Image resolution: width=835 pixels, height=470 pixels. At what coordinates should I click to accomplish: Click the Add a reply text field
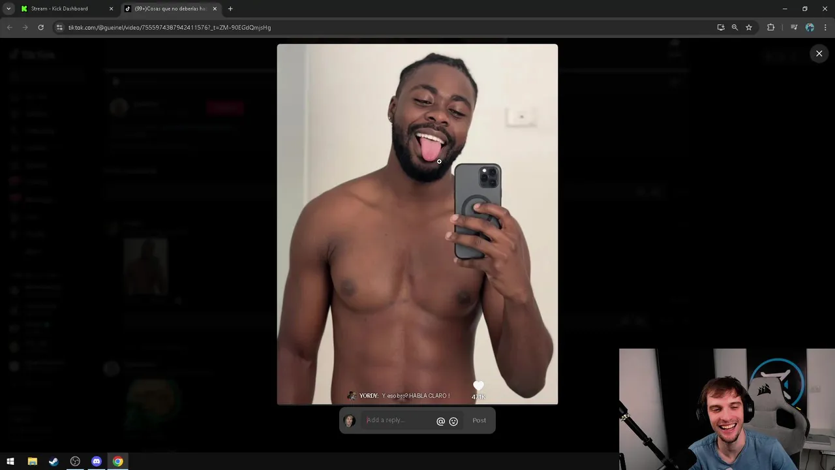(x=398, y=420)
